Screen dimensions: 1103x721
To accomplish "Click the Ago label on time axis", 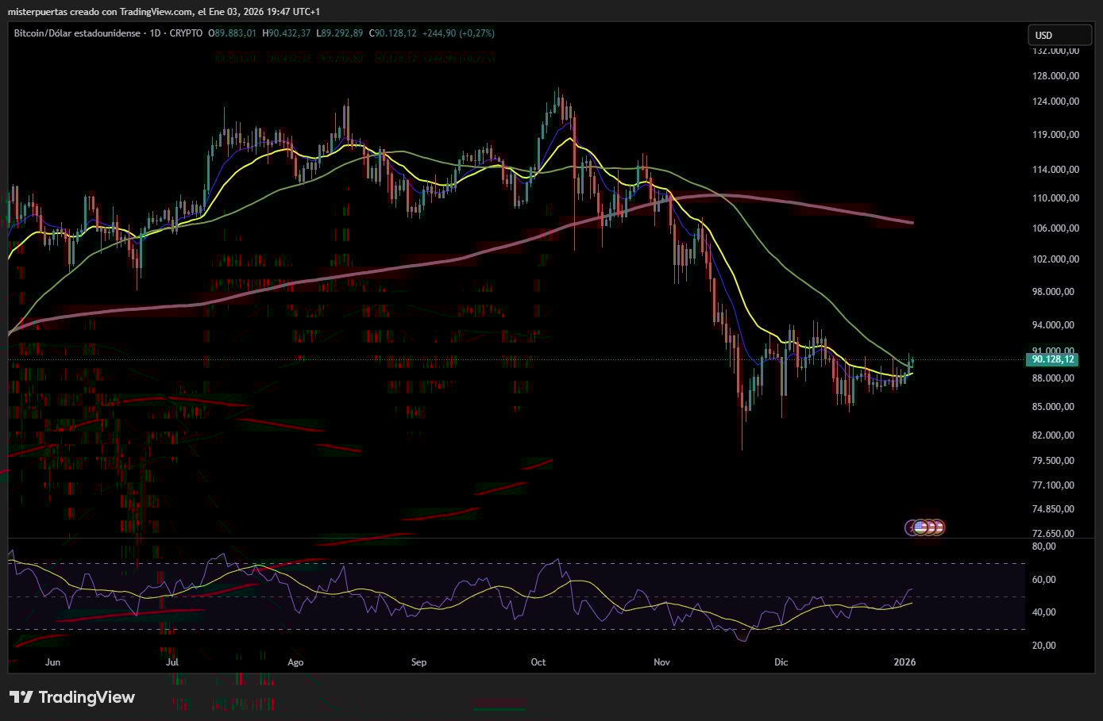I will (295, 662).
